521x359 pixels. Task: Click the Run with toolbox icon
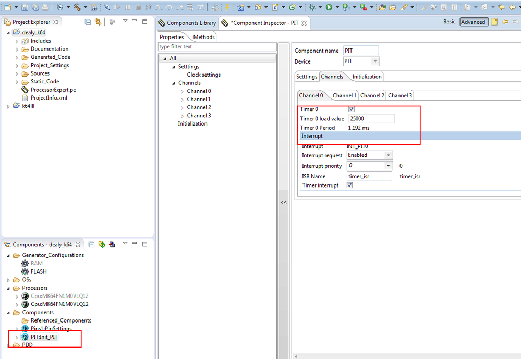[x=363, y=7]
